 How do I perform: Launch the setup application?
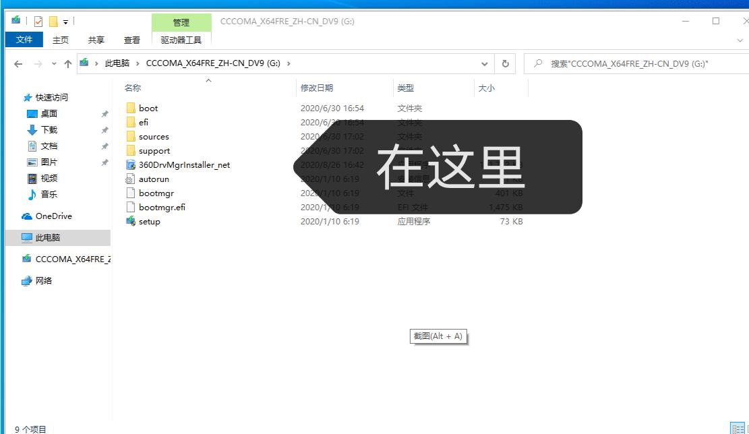[x=147, y=221]
